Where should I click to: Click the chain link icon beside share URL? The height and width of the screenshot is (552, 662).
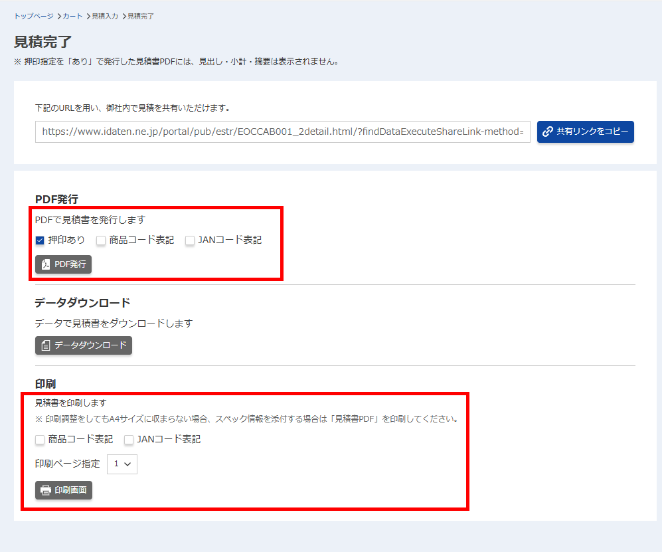click(548, 132)
